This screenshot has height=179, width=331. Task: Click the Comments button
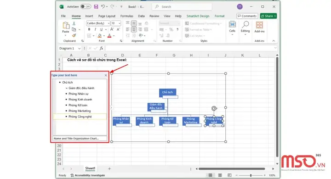pyautogui.click(x=247, y=16)
